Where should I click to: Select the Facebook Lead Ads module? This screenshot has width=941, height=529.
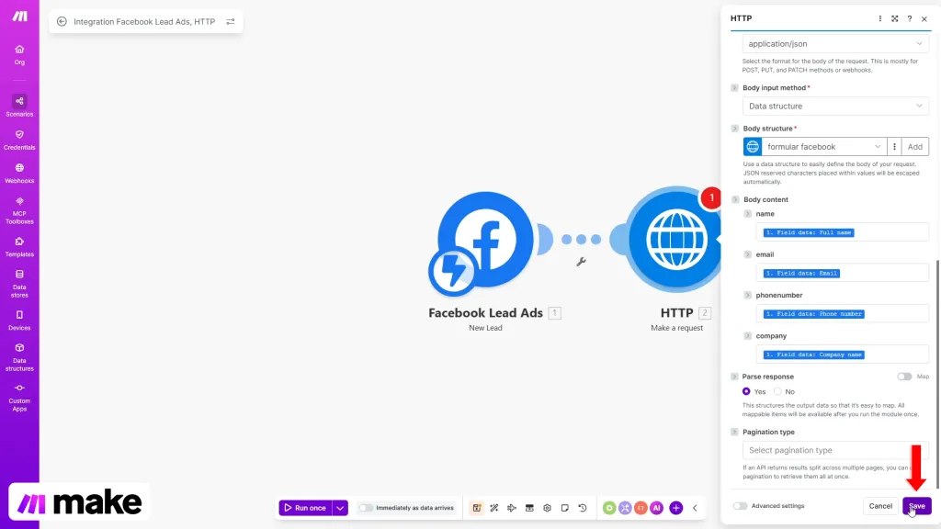click(485, 240)
